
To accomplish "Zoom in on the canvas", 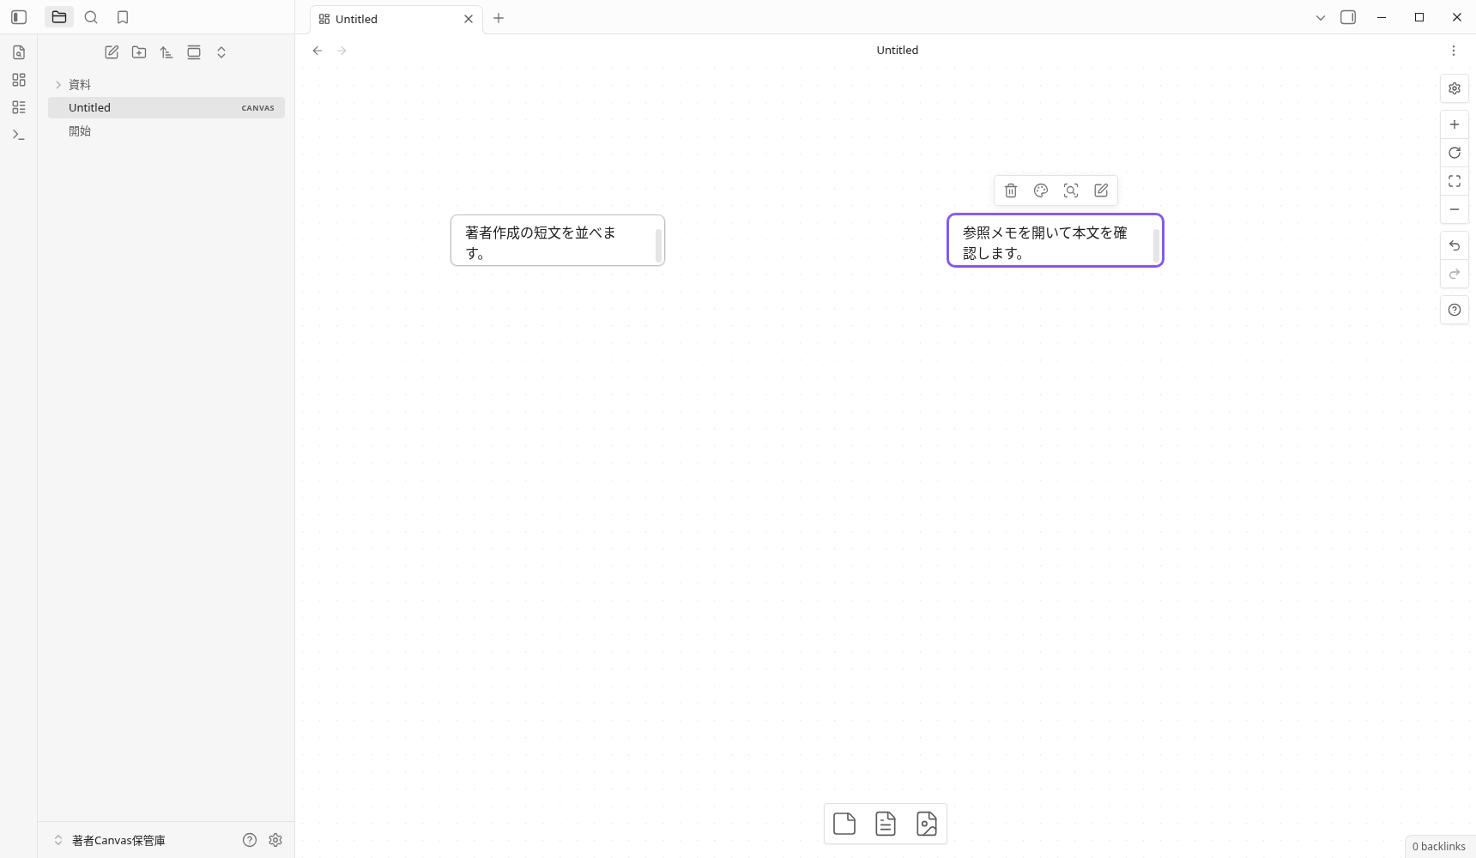I will (x=1455, y=124).
